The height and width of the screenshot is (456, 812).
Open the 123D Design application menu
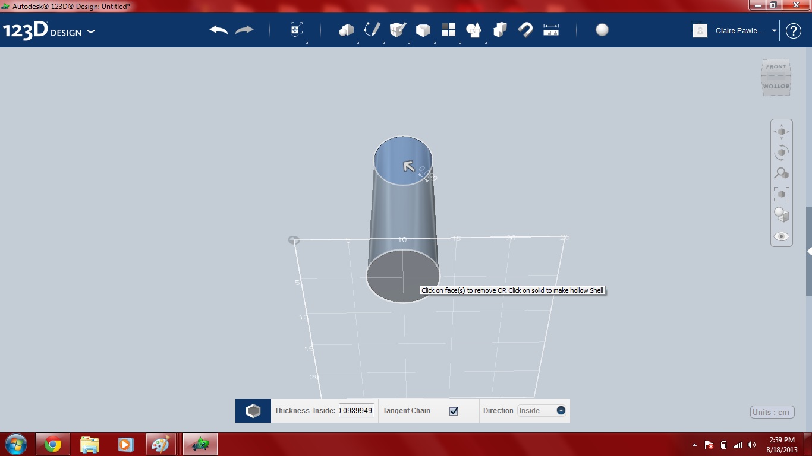click(49, 31)
